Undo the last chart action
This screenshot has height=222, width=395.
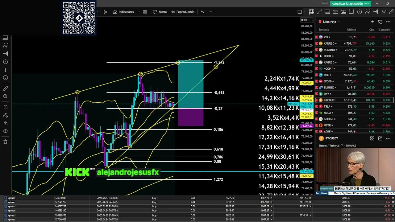[202, 12]
